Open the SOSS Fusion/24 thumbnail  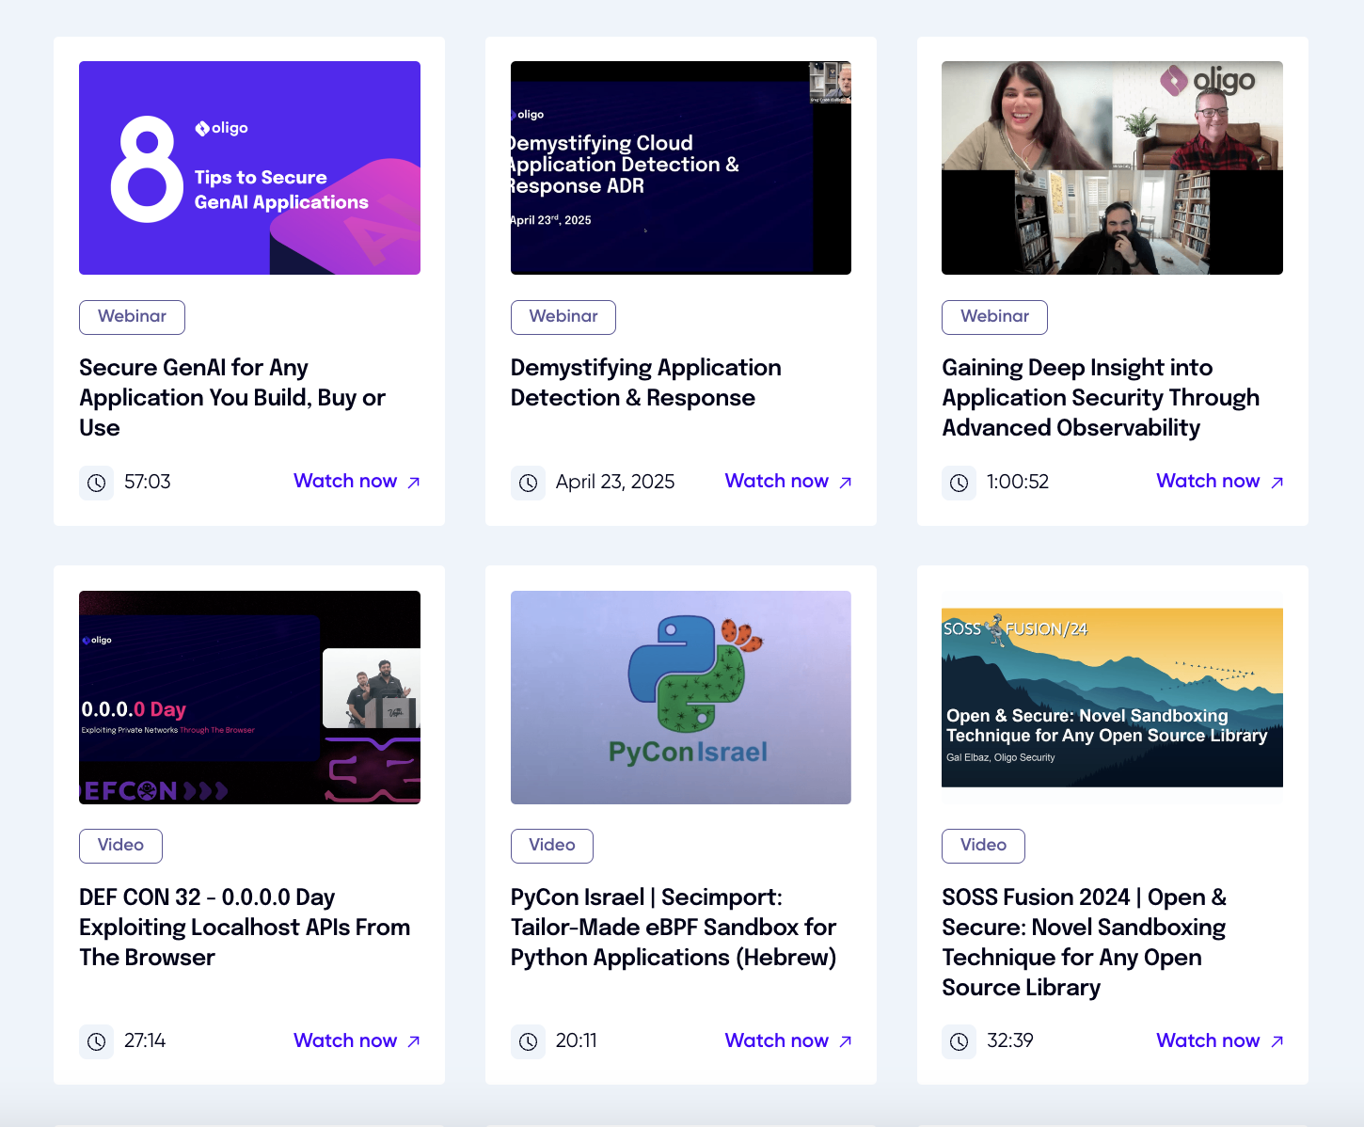coord(1112,697)
